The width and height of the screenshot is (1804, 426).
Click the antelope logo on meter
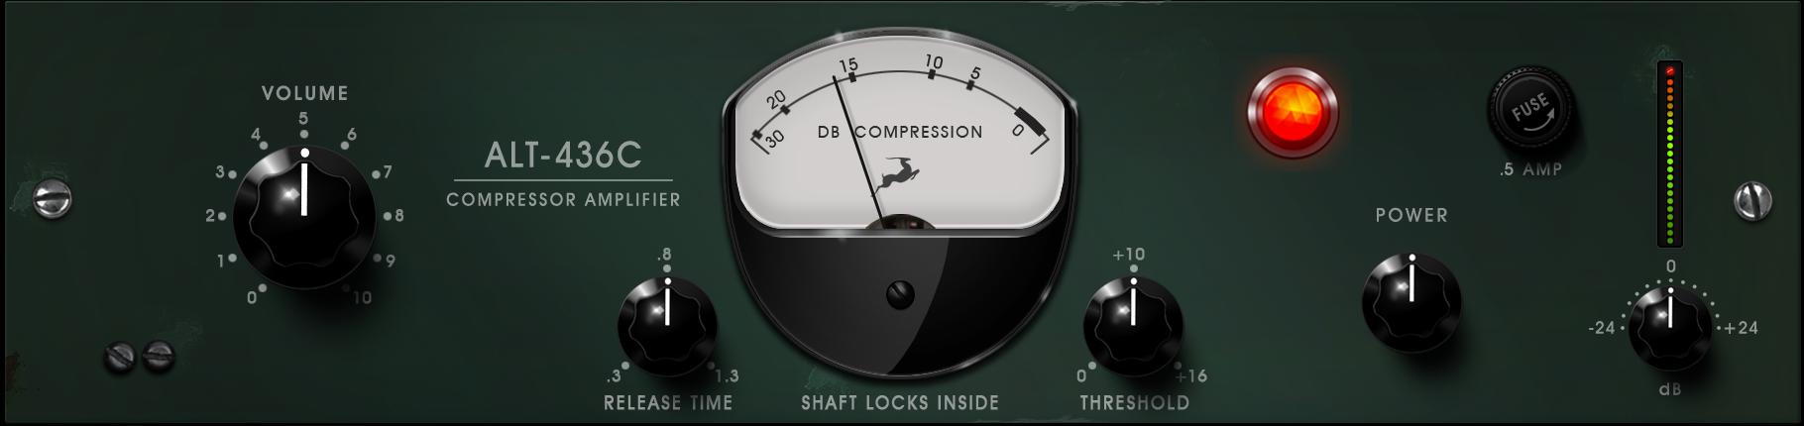[x=899, y=172]
